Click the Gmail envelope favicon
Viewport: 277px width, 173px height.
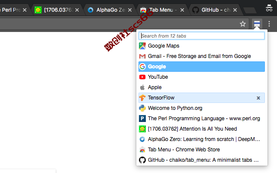coord(142,56)
